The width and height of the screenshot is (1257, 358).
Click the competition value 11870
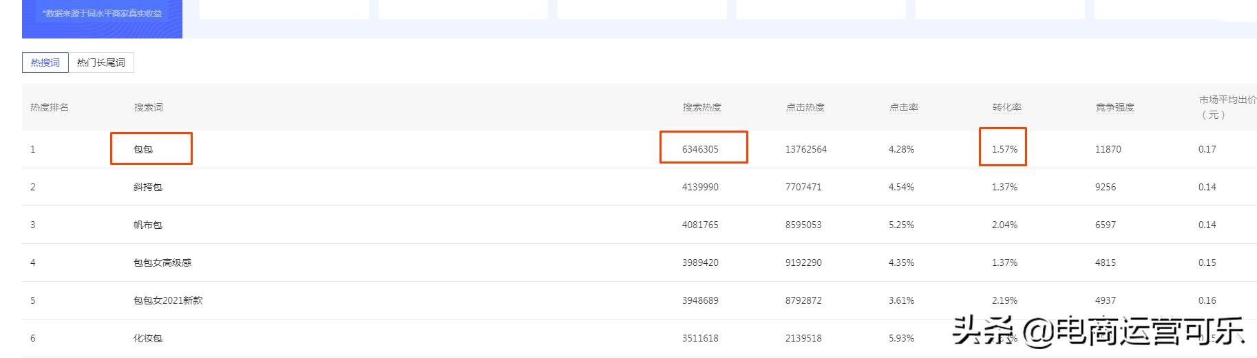(1108, 149)
